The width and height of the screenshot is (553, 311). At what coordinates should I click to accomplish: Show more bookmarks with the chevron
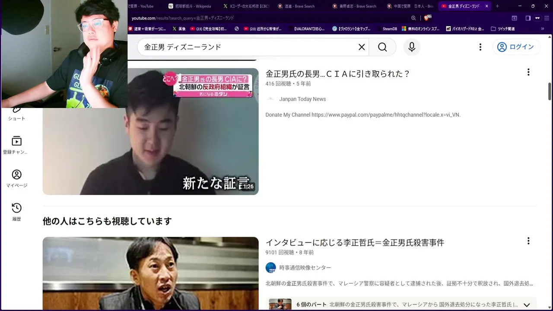[543, 29]
